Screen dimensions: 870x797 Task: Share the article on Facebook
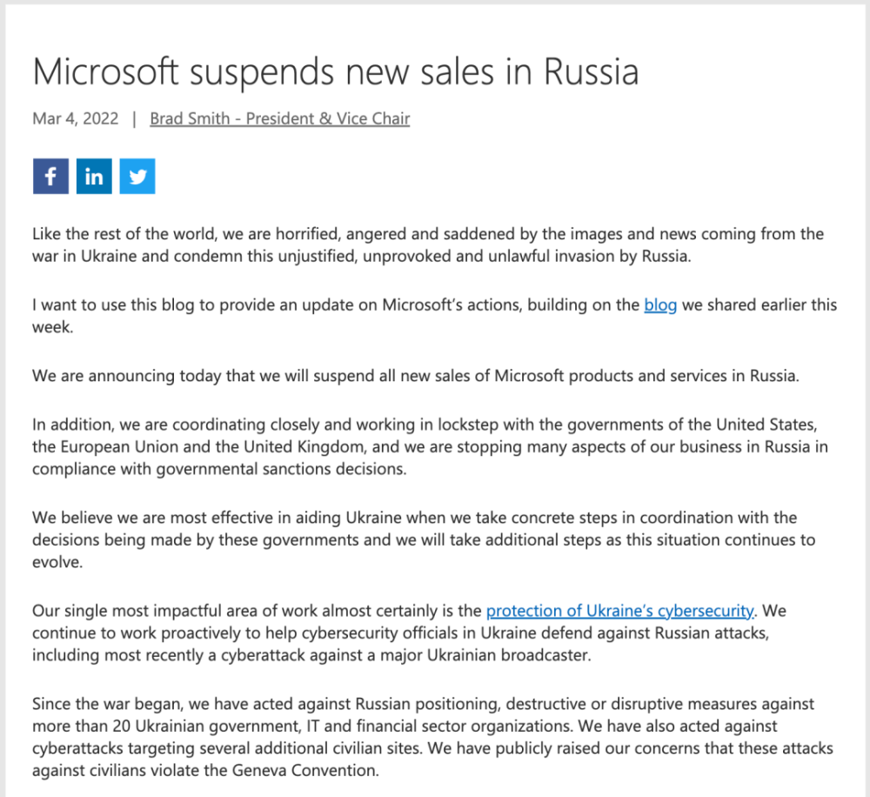point(50,177)
